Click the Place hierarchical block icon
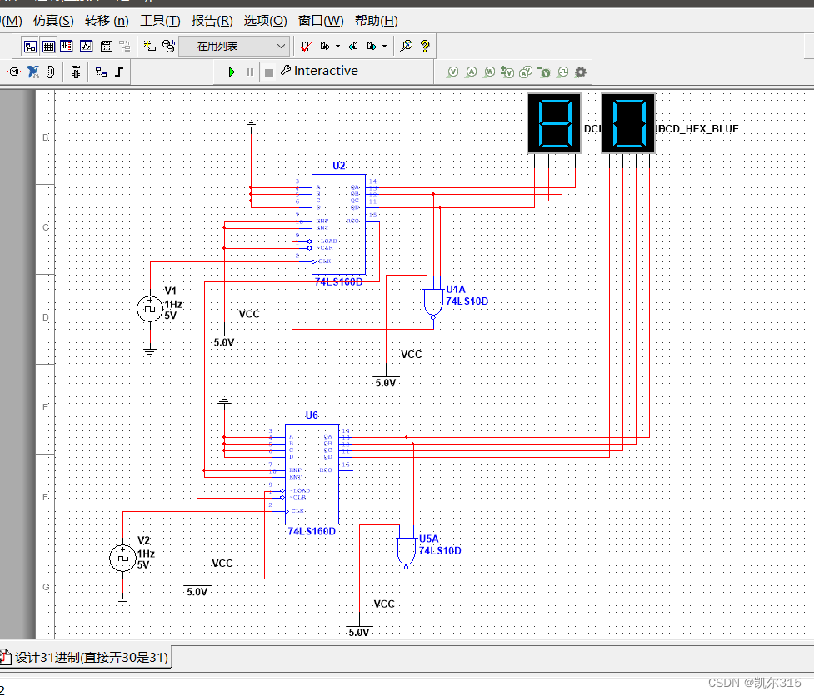Screen dimensions: 814x696 pos(102,72)
